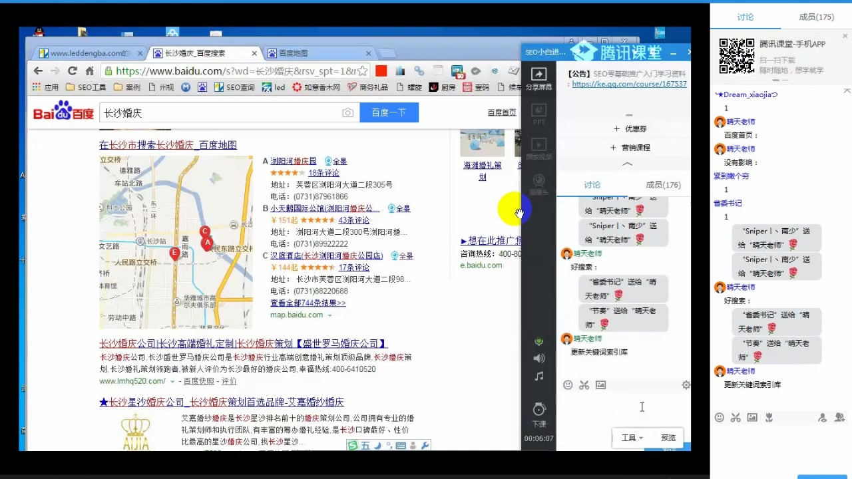Switch to 成员(176) tab in classroom window
Viewport: 852px width, 479px height.
point(663,185)
